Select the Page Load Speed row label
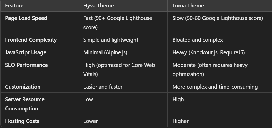The height and width of the screenshot is (128, 272). pyautogui.click(x=26, y=18)
